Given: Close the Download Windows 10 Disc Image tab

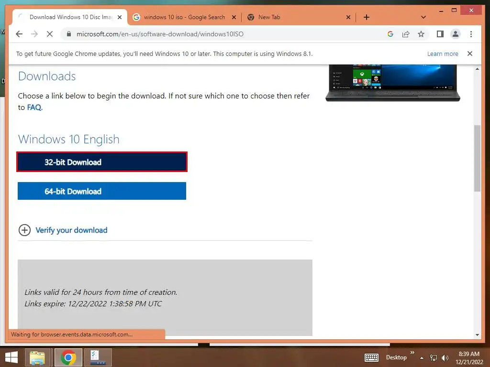Looking at the screenshot, I should coord(119,17).
